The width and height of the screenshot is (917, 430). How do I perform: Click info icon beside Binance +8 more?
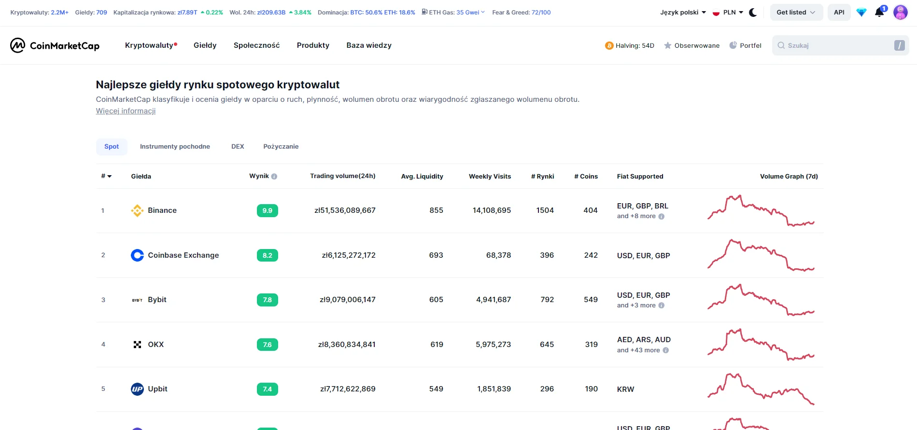click(x=662, y=217)
